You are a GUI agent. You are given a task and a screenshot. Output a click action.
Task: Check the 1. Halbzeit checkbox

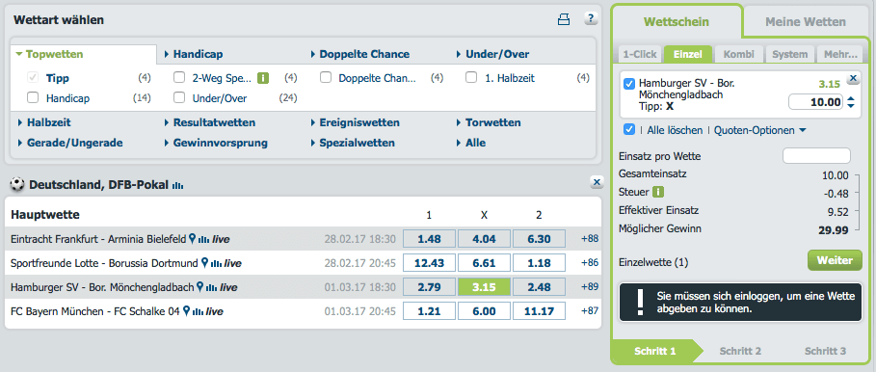(471, 78)
